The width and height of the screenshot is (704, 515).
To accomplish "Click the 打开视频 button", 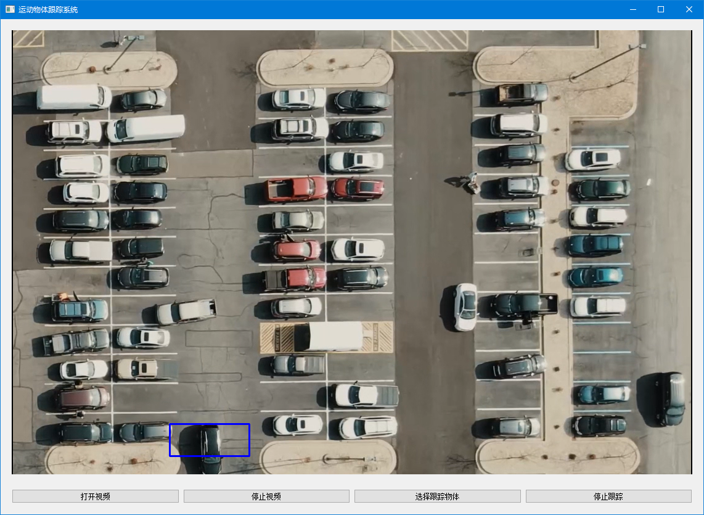I will pos(96,496).
